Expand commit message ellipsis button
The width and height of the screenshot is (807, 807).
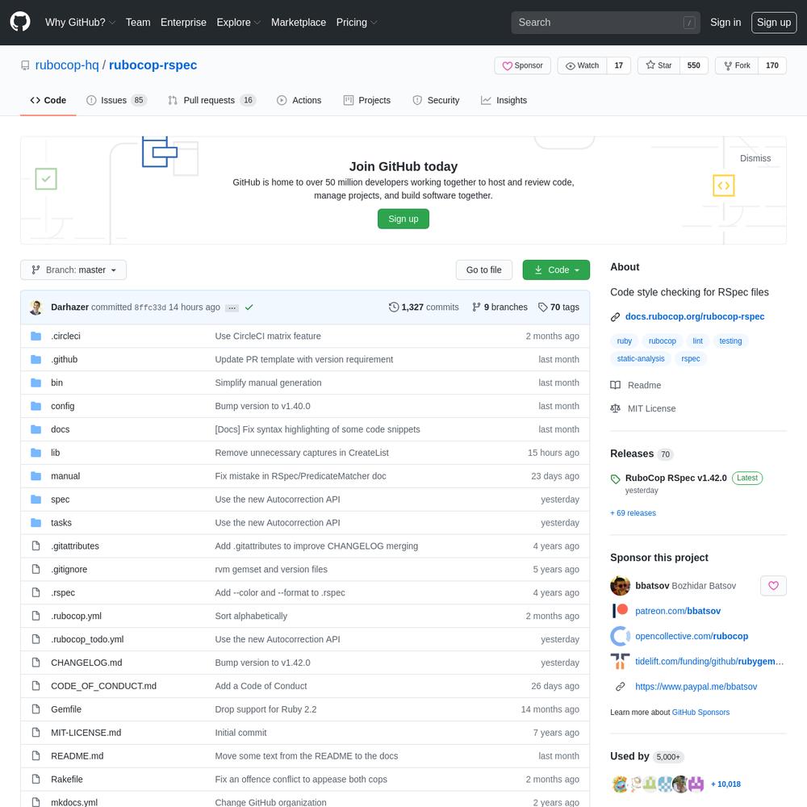click(232, 307)
